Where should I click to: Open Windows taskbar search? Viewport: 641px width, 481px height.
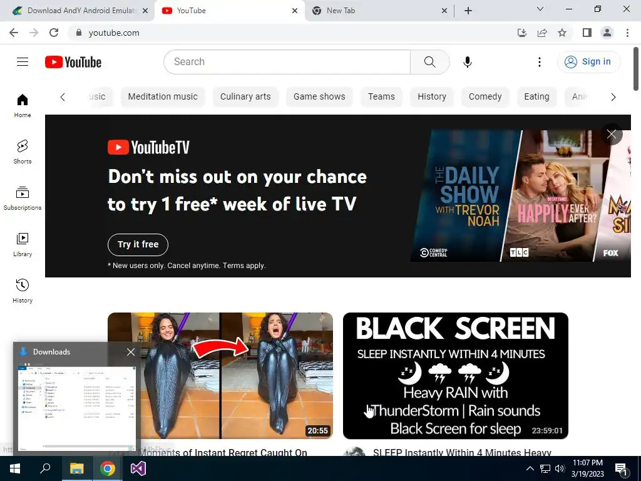(45, 468)
